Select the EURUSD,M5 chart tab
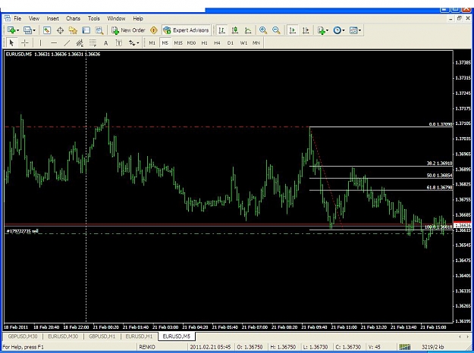The width and height of the screenshot is (474, 353). (177, 336)
